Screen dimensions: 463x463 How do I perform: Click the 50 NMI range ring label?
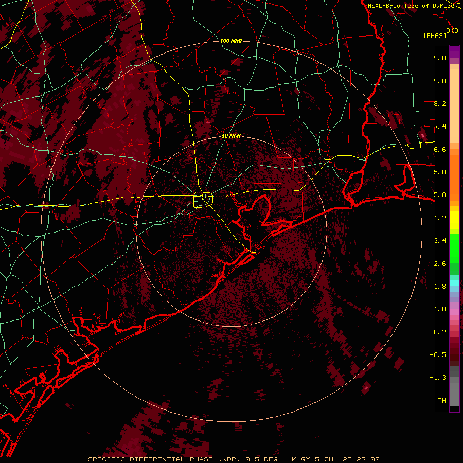pos(231,136)
